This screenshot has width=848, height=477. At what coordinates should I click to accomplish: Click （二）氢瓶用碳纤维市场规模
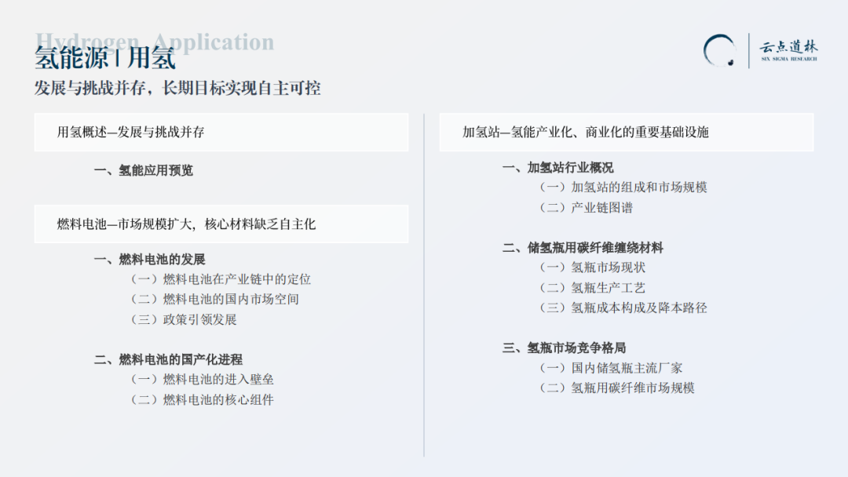point(616,388)
